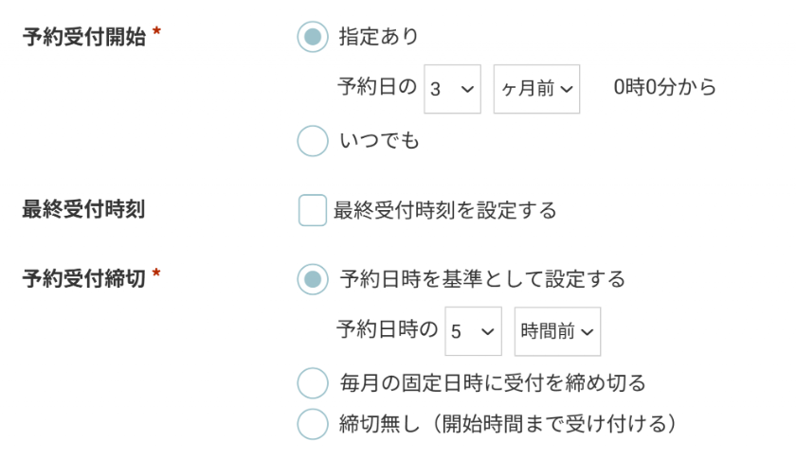Expand the ヶ月前 unit dropdown

536,89
